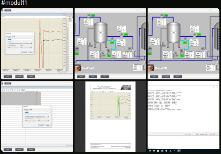Click the header logo image on the report page
221x154 pixels.
pyautogui.click(x=125, y=87)
